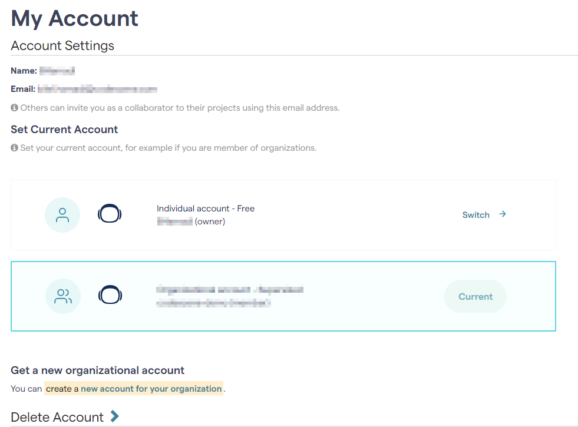Screen dimensions: 578x427
Task: Click the blurred Name value
Action: [57, 71]
